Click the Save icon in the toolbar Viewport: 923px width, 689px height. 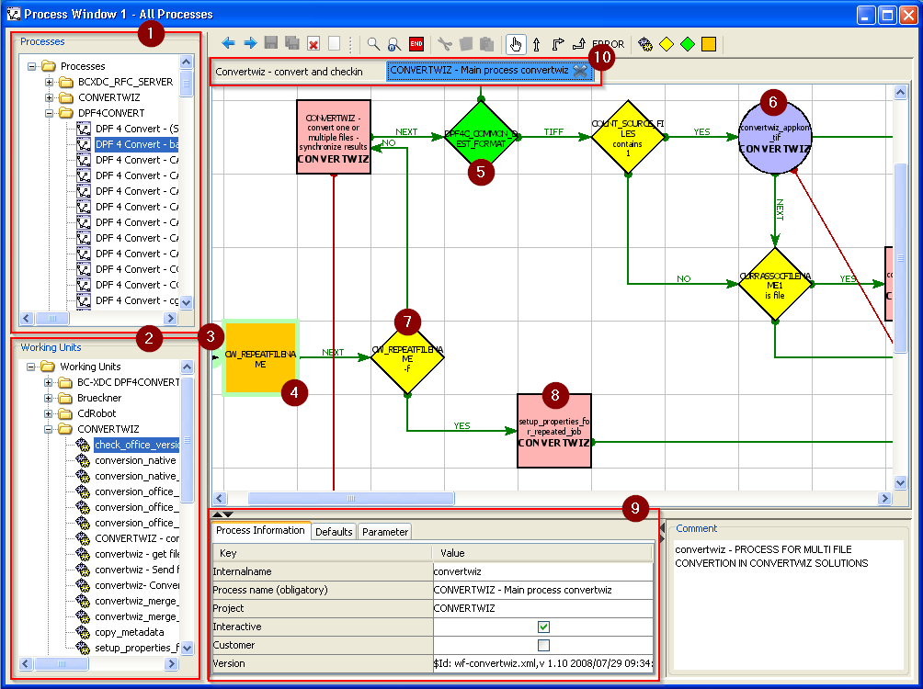click(269, 43)
